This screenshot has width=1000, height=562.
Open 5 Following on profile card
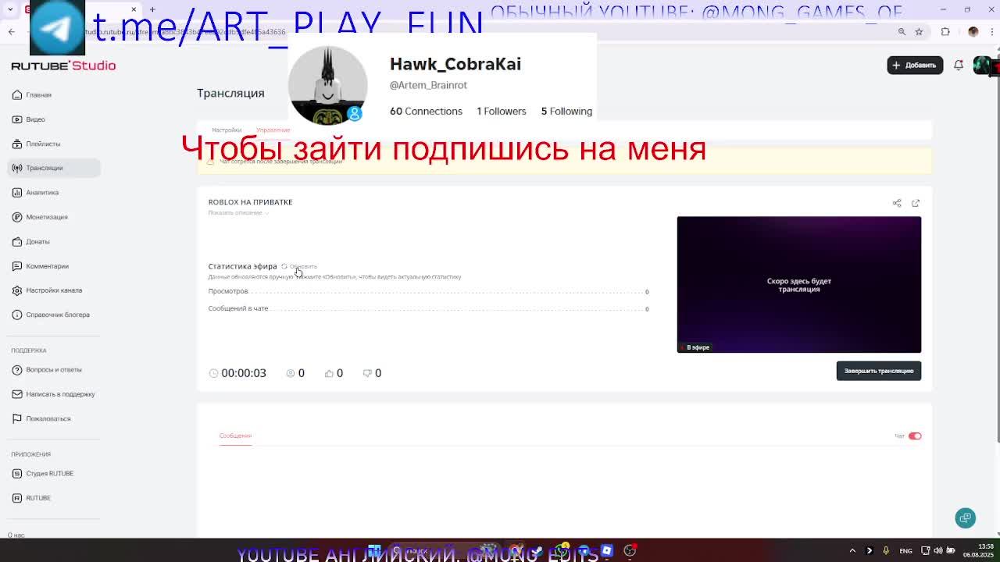(x=566, y=112)
